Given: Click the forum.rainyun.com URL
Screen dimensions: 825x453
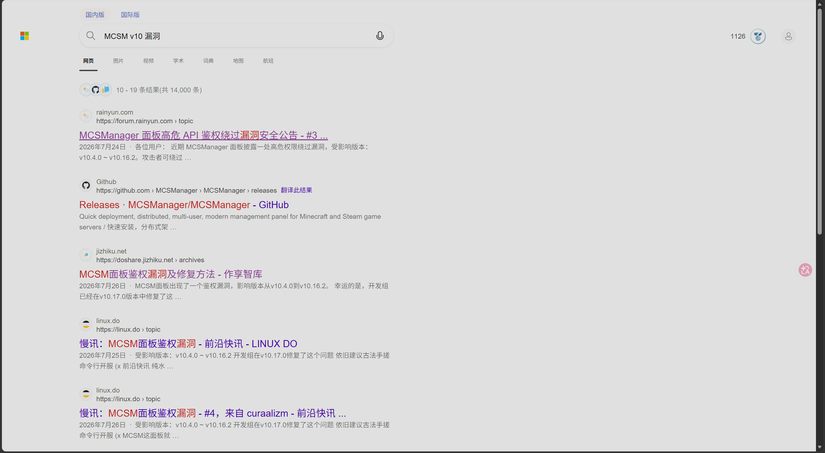Looking at the screenshot, I should click(145, 121).
